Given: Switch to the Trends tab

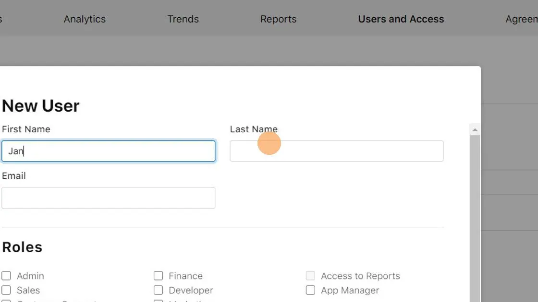Looking at the screenshot, I should [183, 19].
